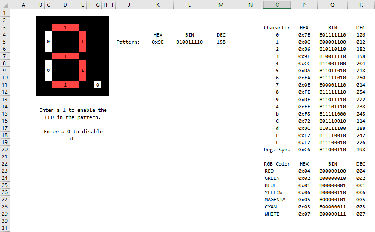Image resolution: width=375 pixels, height=232 pixels.
Task: Click the 'Pattern:' label cell
Action: click(128, 42)
